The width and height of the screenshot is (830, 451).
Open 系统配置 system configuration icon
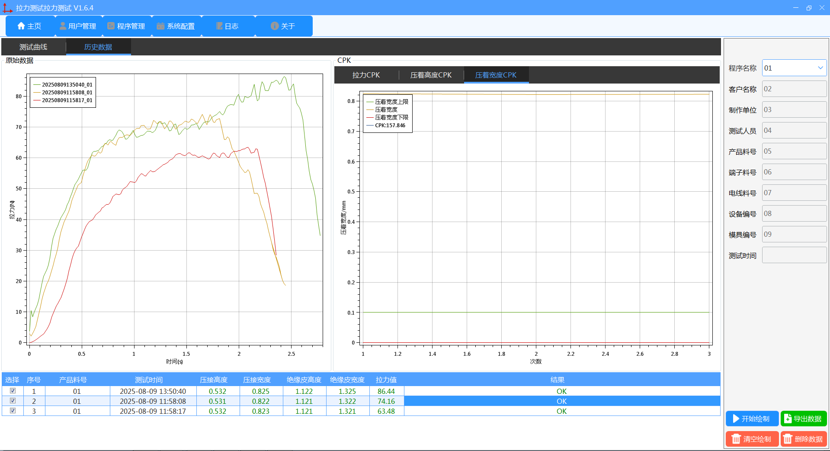click(x=160, y=26)
